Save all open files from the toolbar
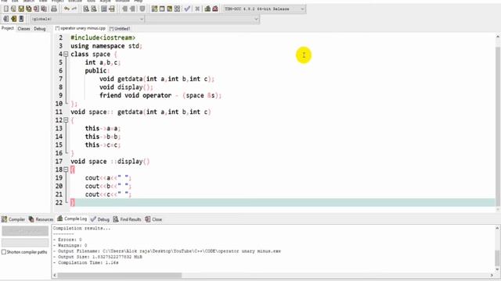Screen dimensions: 501x281 click(29, 9)
